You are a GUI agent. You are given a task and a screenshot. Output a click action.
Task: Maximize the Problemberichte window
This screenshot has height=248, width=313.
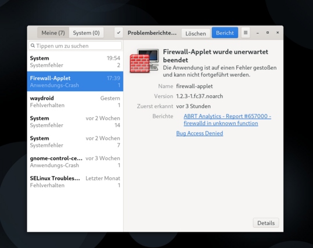point(268,33)
